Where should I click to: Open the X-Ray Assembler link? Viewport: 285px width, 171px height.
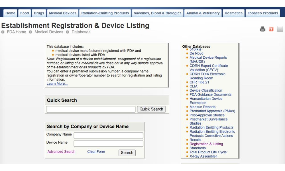click(x=203, y=156)
